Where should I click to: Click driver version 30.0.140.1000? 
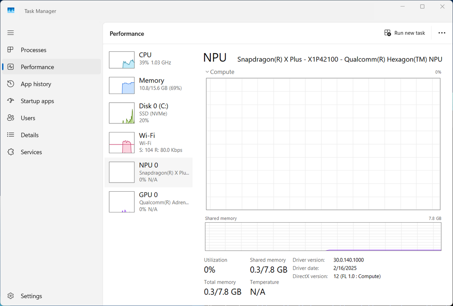[x=348, y=260]
